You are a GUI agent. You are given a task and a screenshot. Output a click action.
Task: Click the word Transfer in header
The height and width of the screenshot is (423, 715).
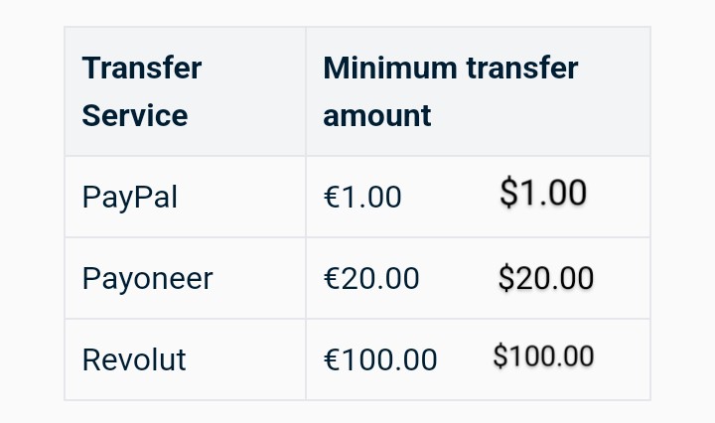[142, 68]
